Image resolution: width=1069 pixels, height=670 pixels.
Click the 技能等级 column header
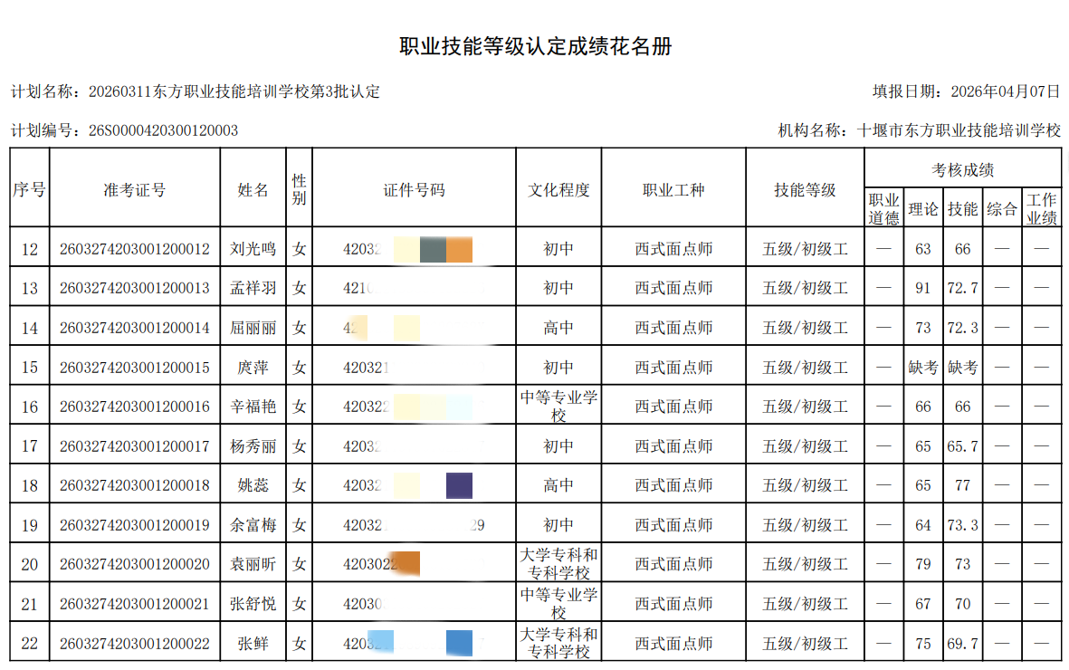coord(804,189)
